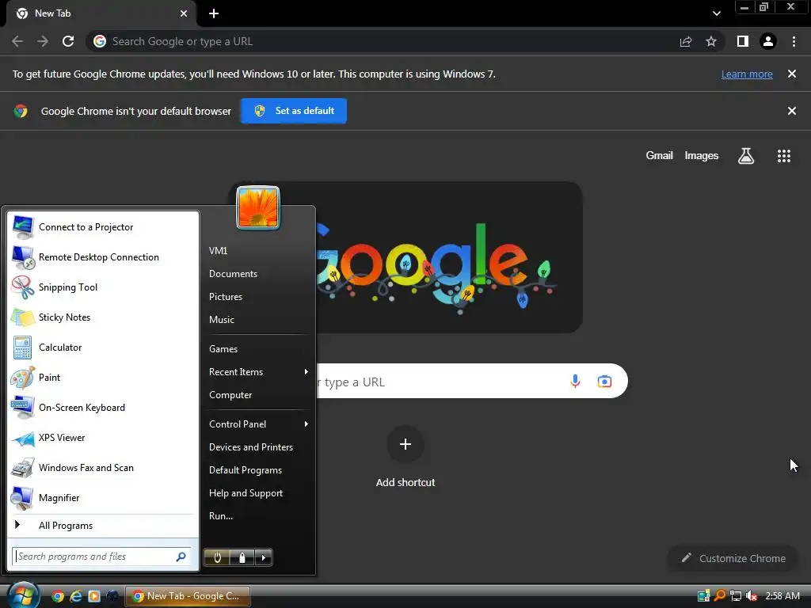
Task: Launch the Snipping Tool
Action: (x=104, y=287)
